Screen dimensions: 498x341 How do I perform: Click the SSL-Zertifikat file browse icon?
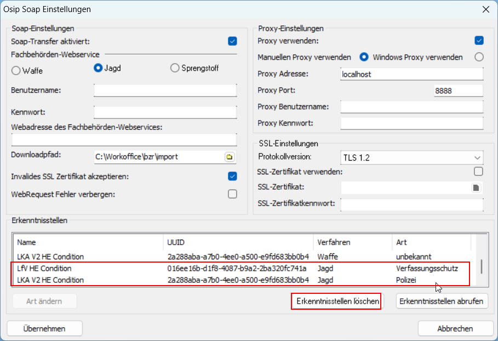(476, 187)
